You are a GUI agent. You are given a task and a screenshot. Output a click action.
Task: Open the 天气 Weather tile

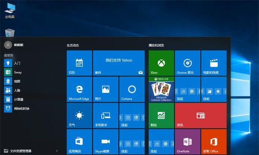(x=79, y=115)
